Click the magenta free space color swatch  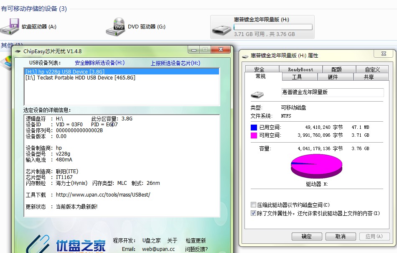click(x=254, y=135)
